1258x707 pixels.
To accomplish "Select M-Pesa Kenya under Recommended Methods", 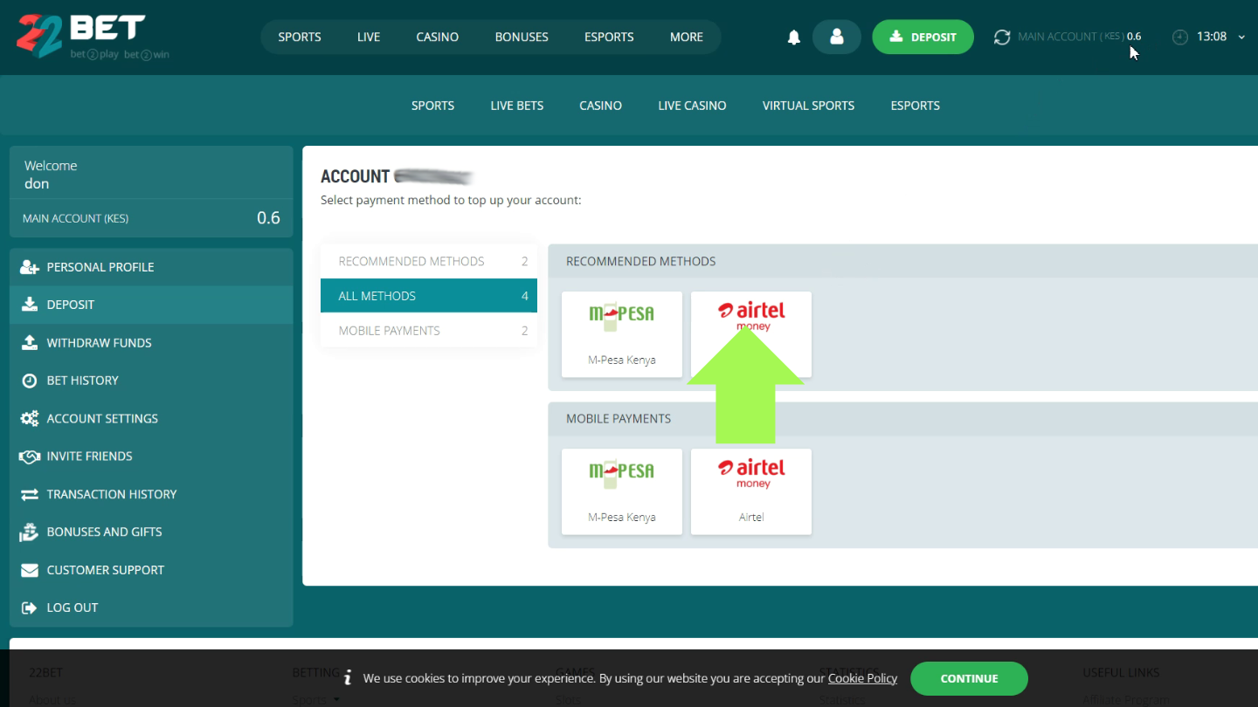I will (621, 334).
